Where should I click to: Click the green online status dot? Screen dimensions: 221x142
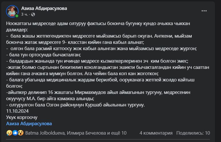(x=17, y=16)
